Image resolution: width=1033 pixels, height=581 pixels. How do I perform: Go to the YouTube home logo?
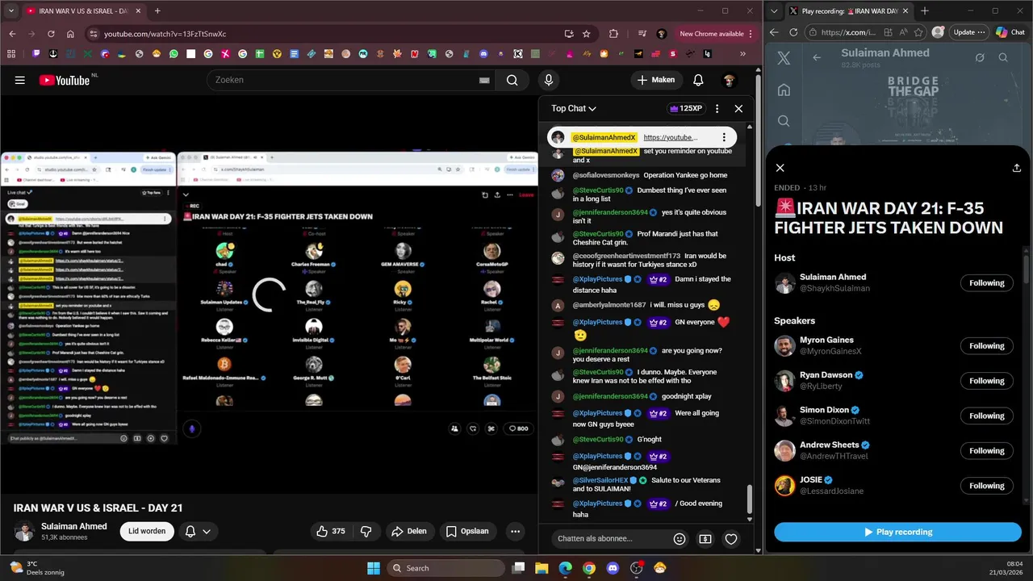pos(65,80)
